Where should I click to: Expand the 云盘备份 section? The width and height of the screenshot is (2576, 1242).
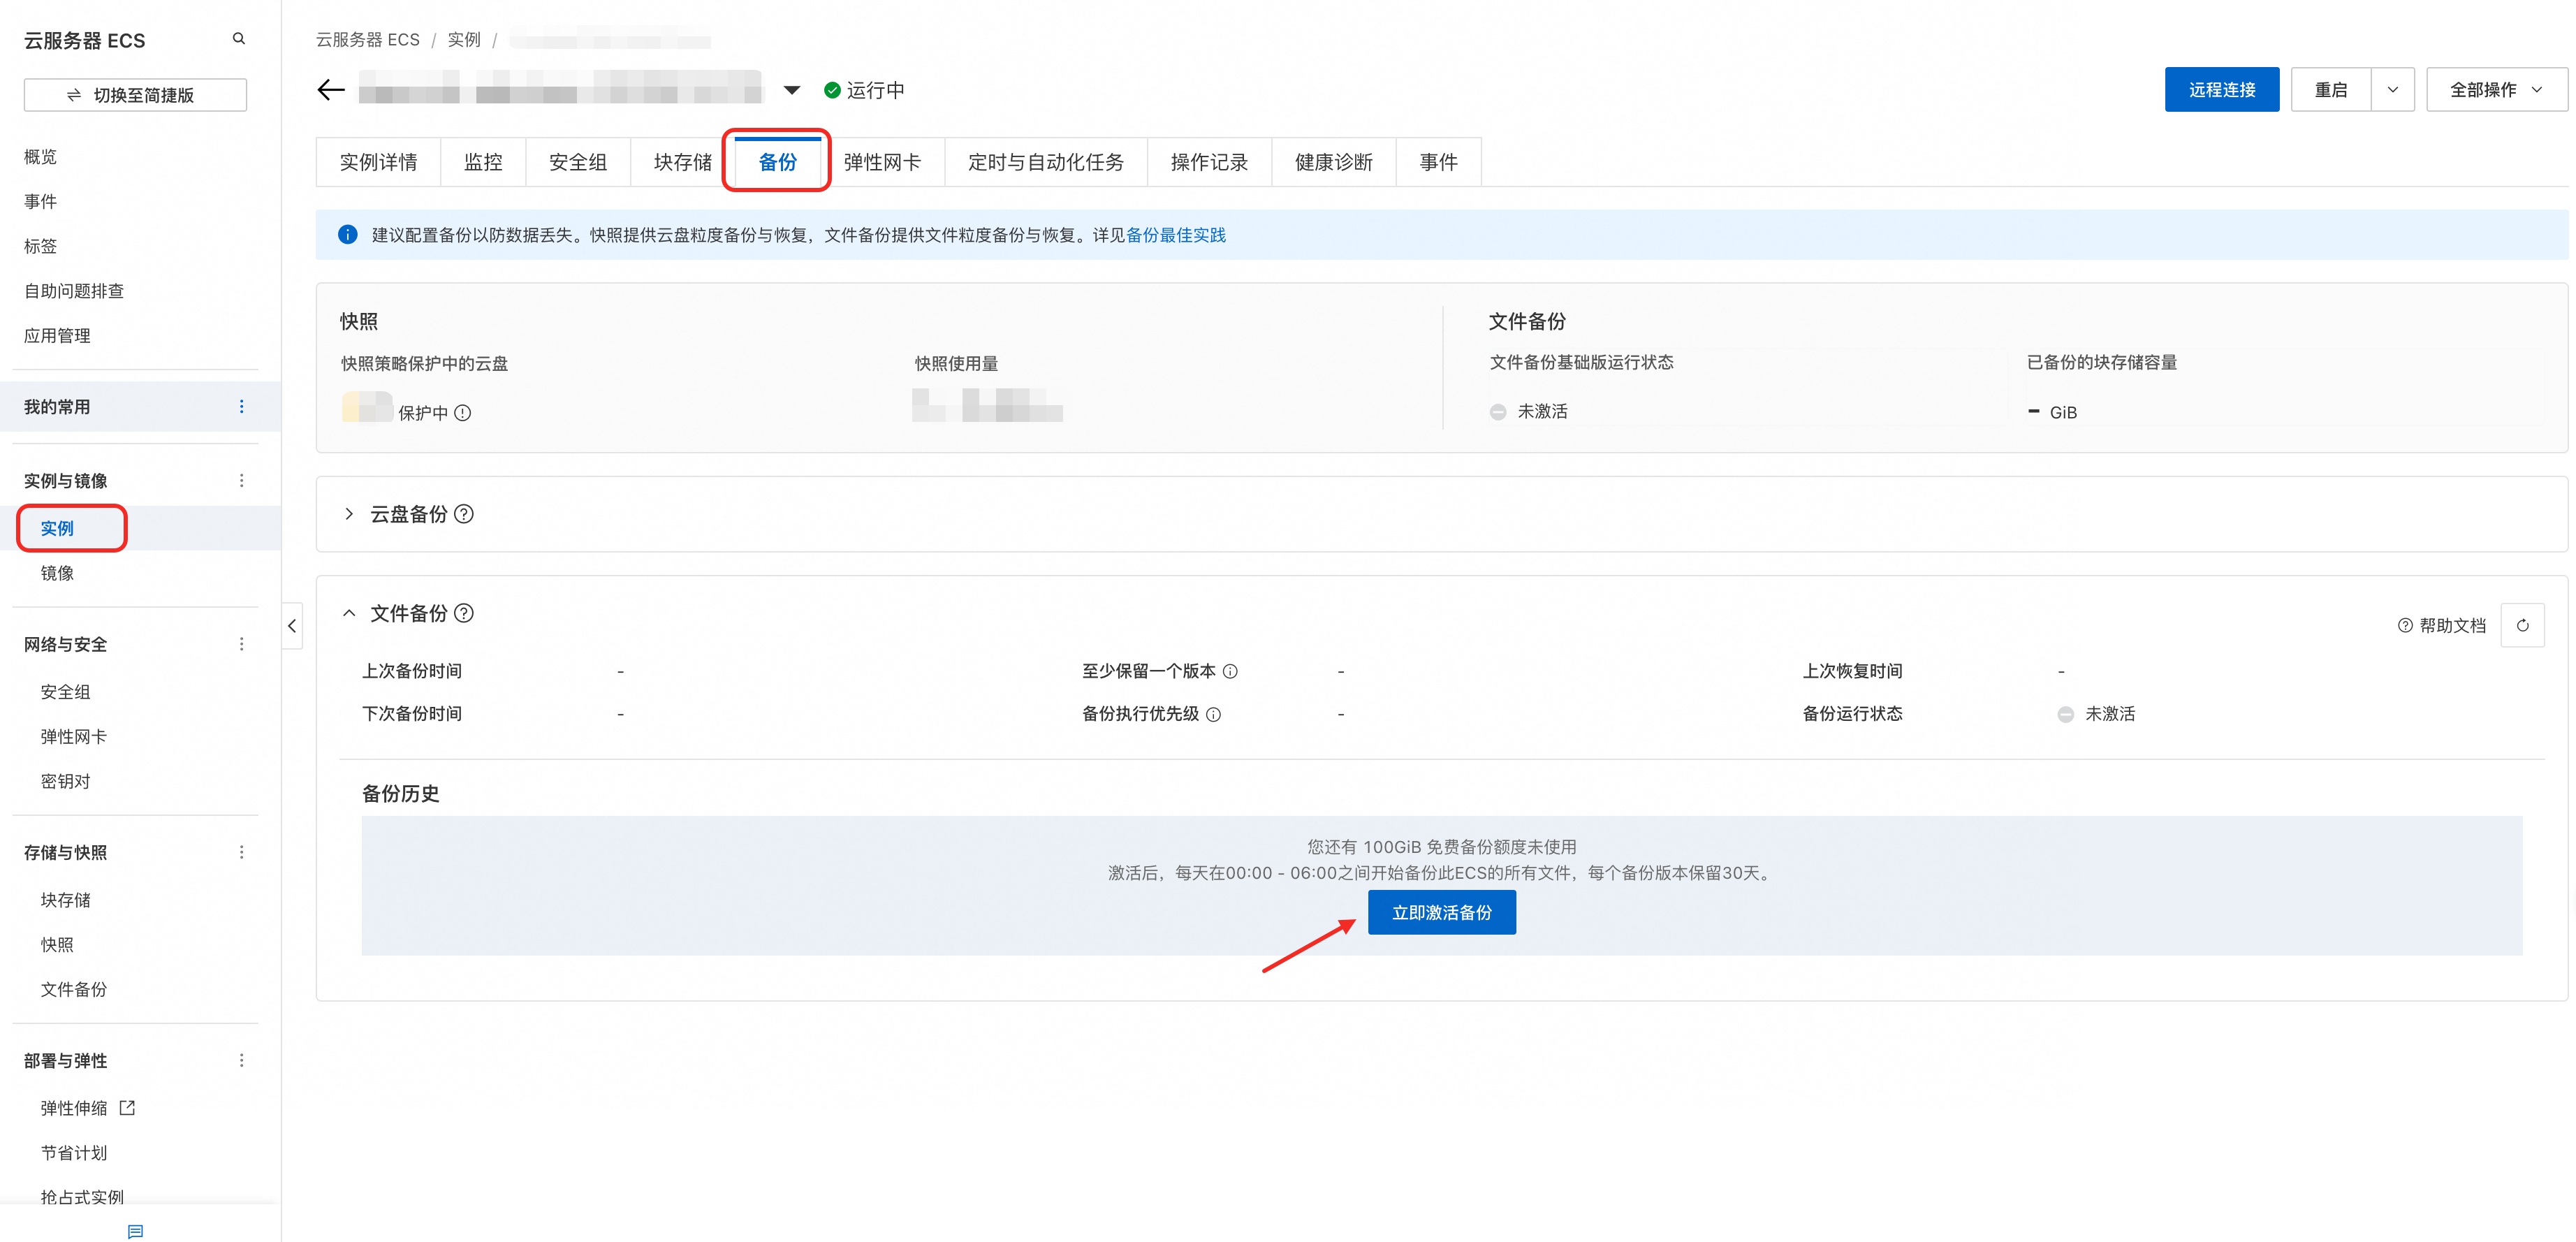point(349,514)
